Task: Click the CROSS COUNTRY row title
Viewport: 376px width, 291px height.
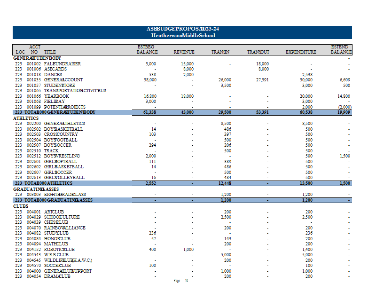Action: coord(61,134)
